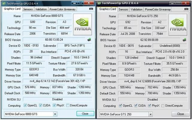192x120 pixels.
Task: Click the GPU Clock value 555 MHz
Action: click(x=125, y=87)
